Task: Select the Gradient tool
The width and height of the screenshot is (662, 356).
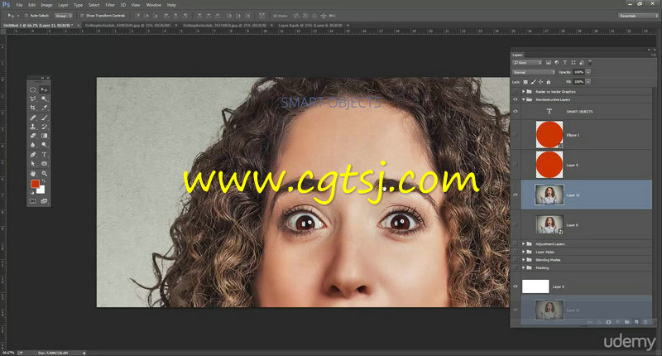Action: coord(44,136)
